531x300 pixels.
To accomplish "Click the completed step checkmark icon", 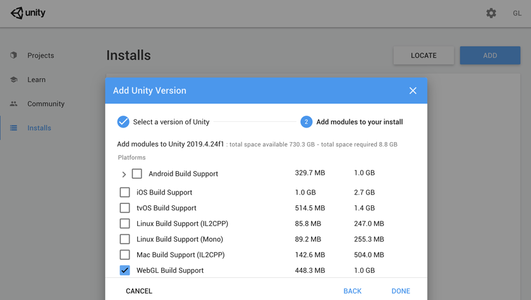I will [x=123, y=122].
